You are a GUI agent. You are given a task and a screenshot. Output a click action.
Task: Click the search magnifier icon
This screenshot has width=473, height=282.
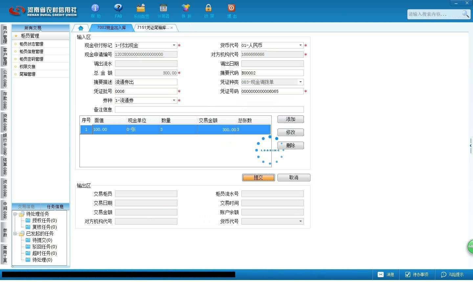click(x=465, y=14)
